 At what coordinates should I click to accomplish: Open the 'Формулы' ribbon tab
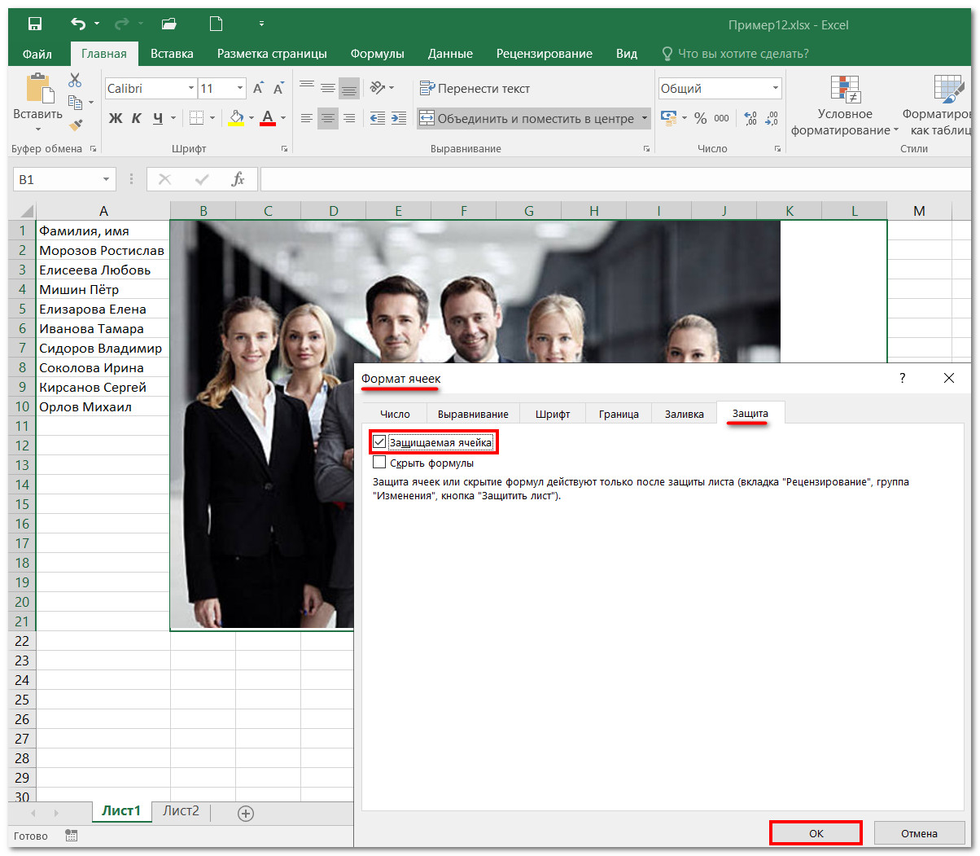point(377,54)
